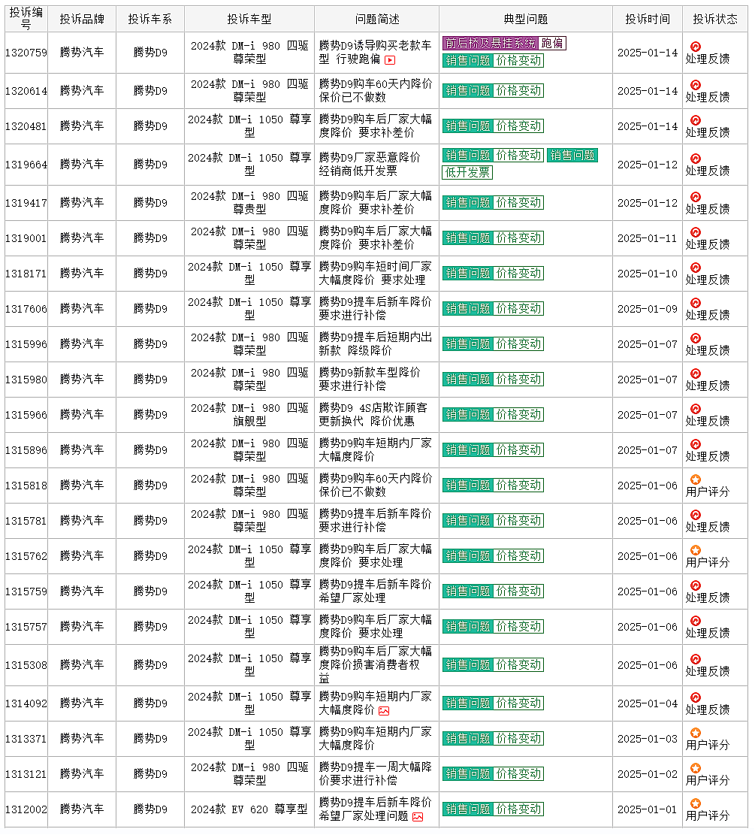755x835 pixels.
Task: Select the red status icon of complaint 1319664
Action: 696,158
